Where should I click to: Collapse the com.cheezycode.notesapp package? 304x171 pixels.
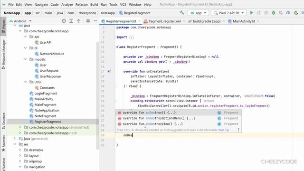20,31
